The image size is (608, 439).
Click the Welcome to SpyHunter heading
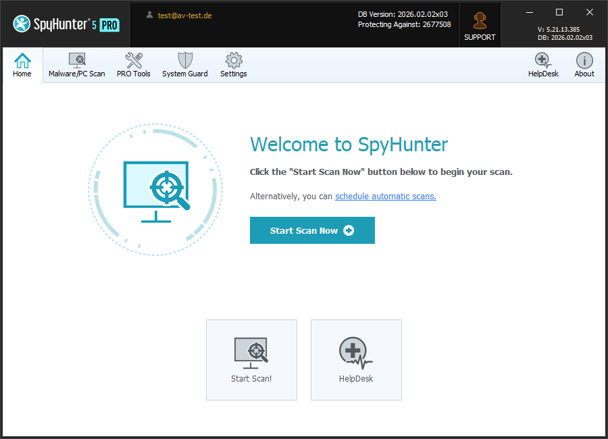pyautogui.click(x=349, y=144)
